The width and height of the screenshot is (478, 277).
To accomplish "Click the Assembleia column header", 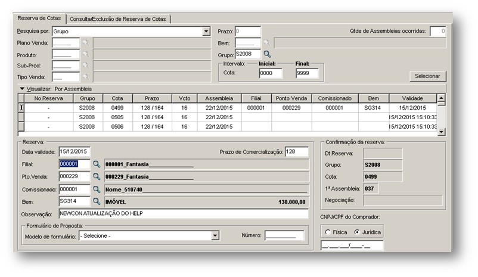I will [219, 98].
